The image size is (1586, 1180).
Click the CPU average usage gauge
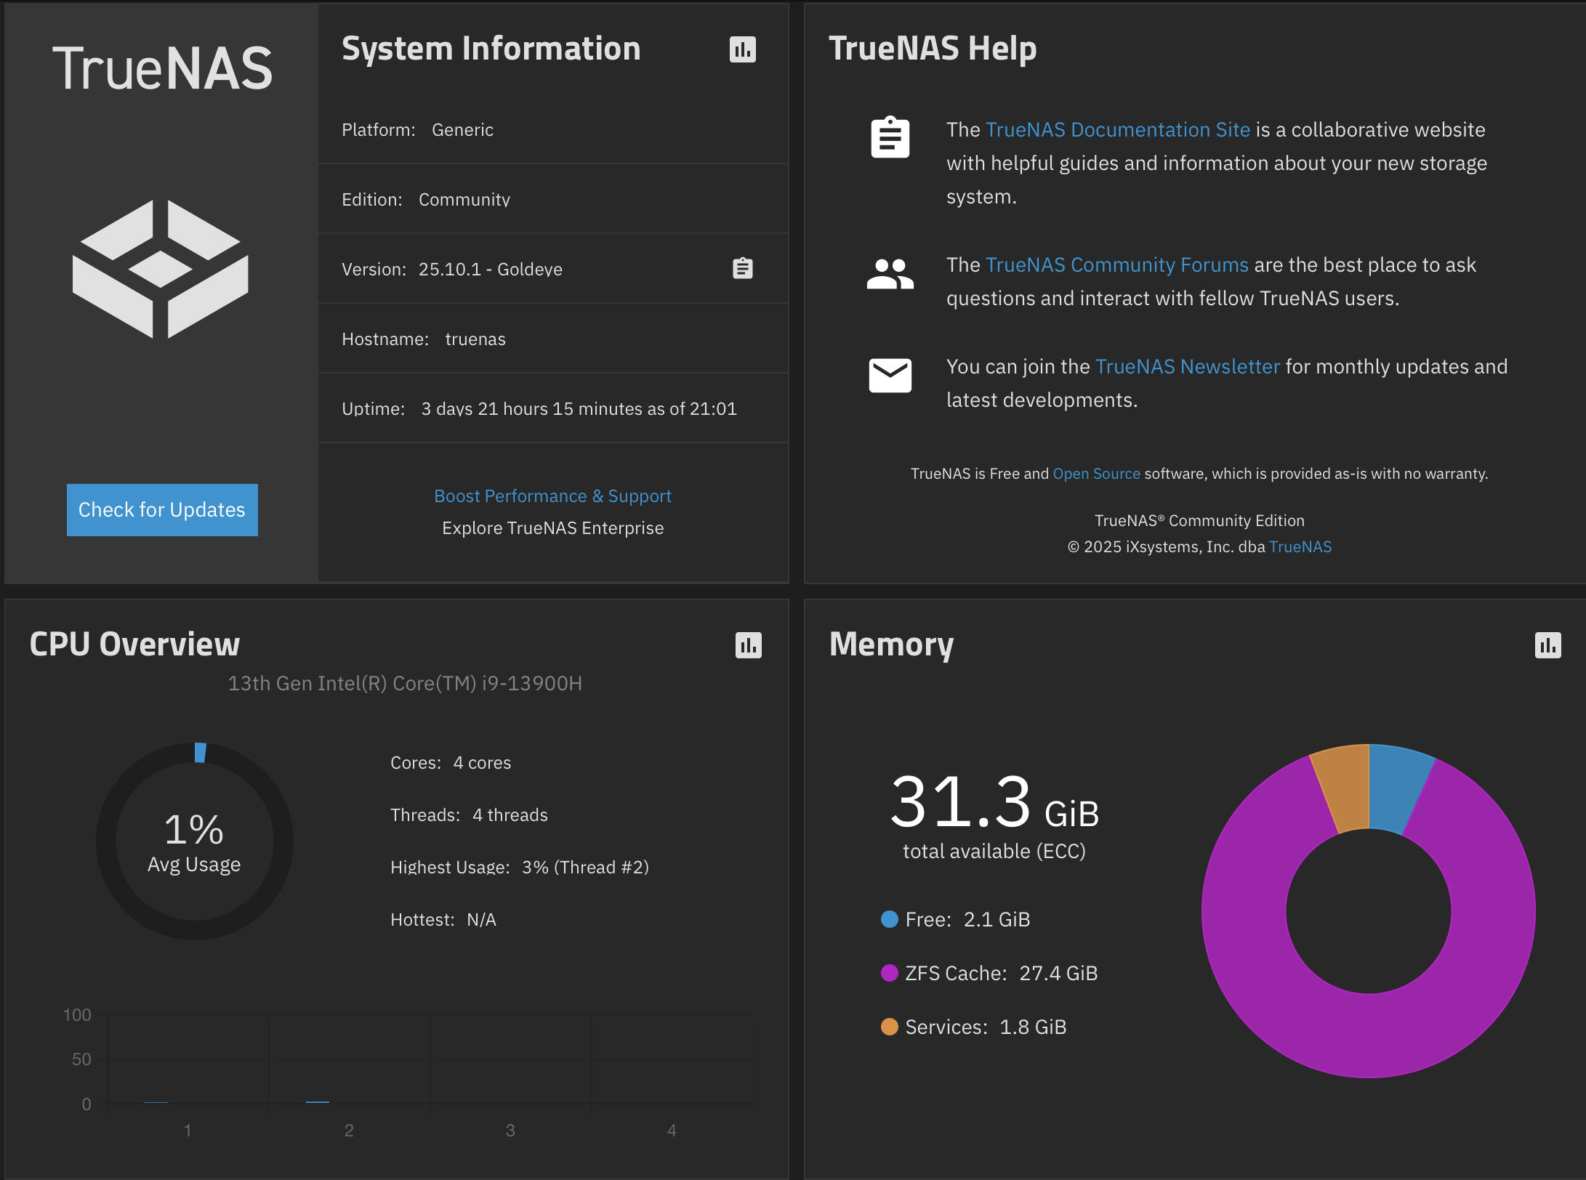click(x=194, y=841)
